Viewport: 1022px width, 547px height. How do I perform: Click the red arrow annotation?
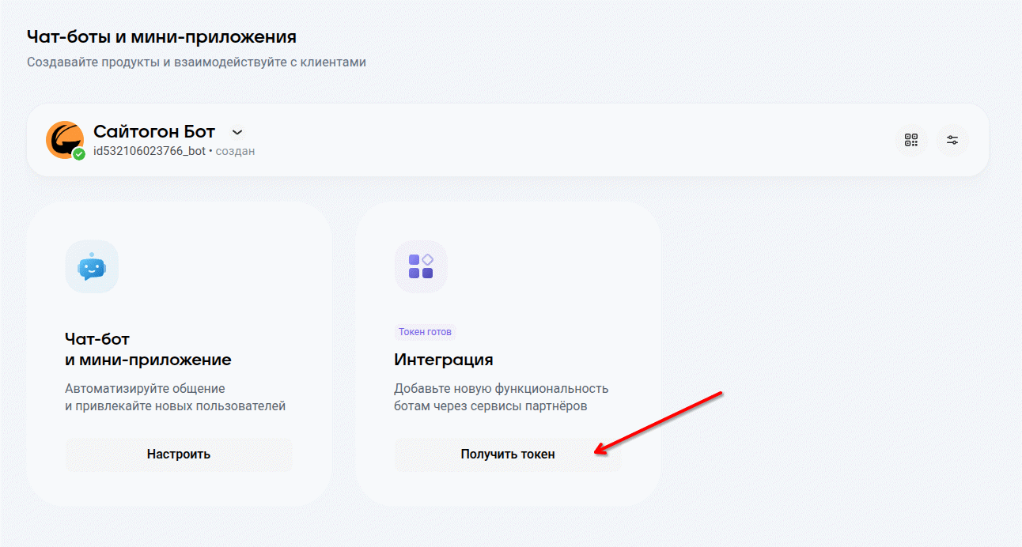point(659,423)
